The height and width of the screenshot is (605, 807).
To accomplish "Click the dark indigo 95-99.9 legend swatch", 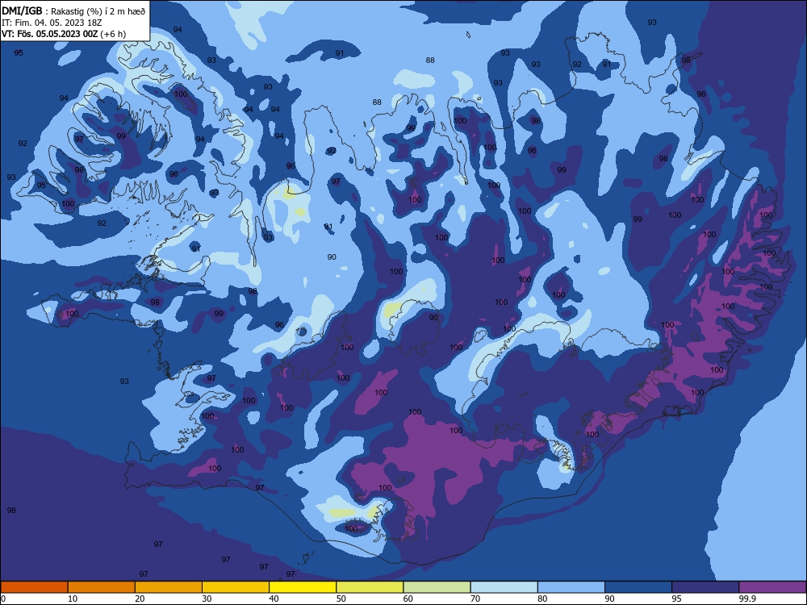I will pos(705,587).
